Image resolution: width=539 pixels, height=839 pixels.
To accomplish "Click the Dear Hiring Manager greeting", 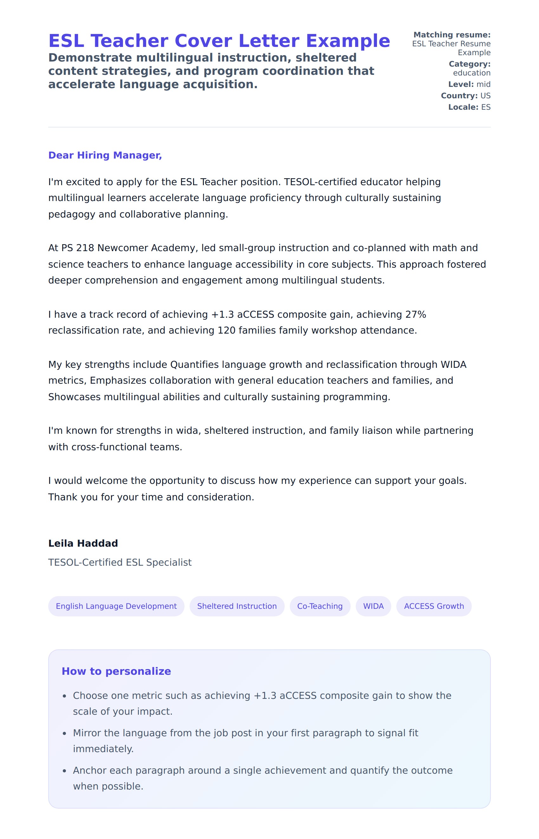I will pos(105,155).
